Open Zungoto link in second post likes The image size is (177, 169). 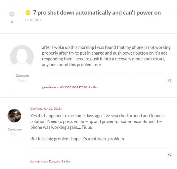[x=54, y=161]
